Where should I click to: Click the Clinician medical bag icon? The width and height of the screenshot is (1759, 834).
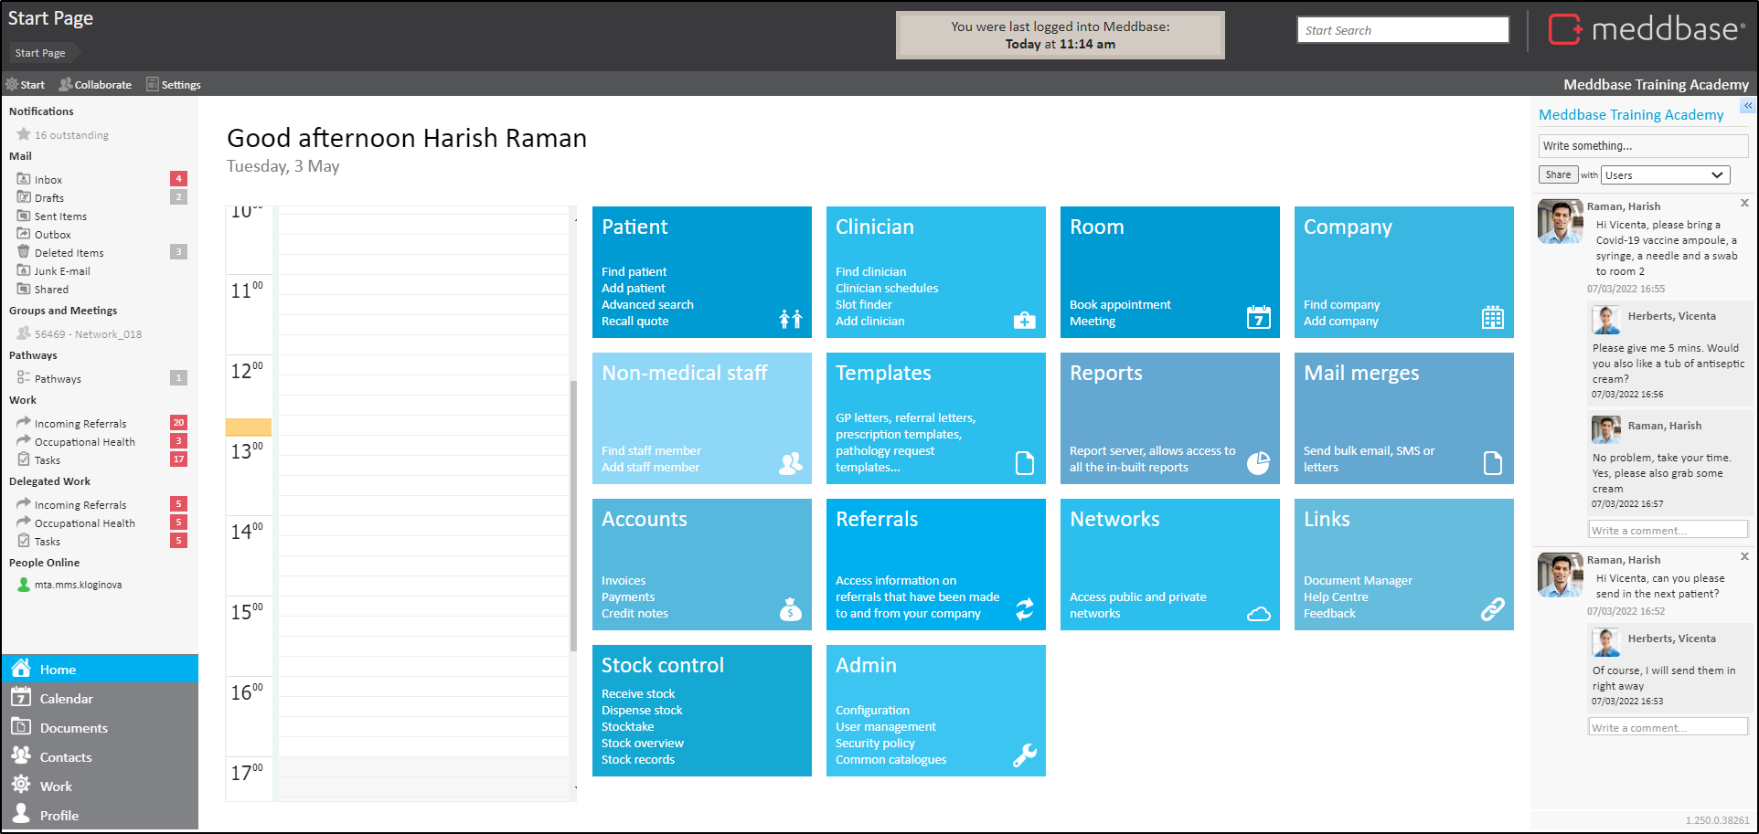(1024, 320)
